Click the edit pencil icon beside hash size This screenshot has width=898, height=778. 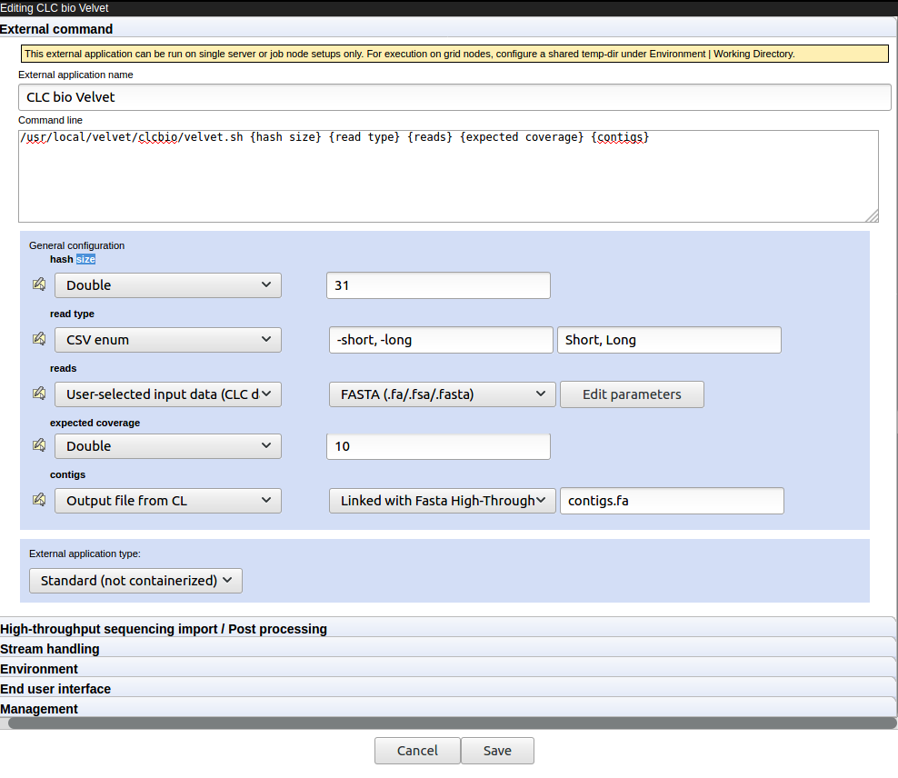(38, 284)
